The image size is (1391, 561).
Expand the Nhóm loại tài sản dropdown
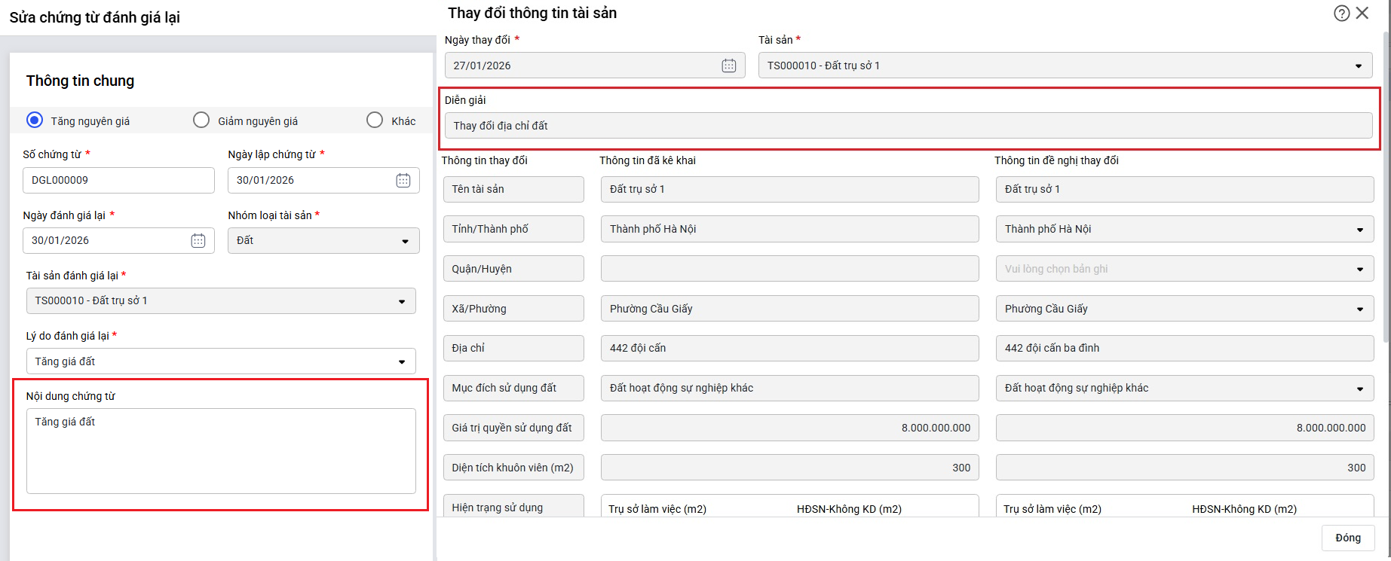pyautogui.click(x=405, y=241)
